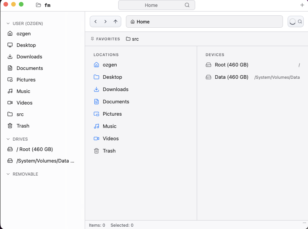Open the src folder from the Favorites bar
The image size is (308, 229).
(x=132, y=39)
